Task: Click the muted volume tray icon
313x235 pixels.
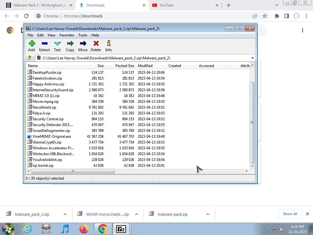Action: tap(282, 229)
